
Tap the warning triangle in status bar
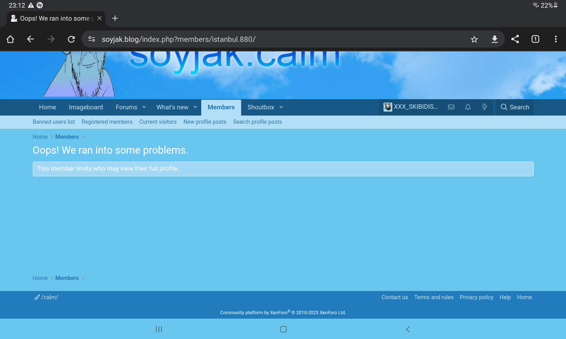[x=31, y=5]
